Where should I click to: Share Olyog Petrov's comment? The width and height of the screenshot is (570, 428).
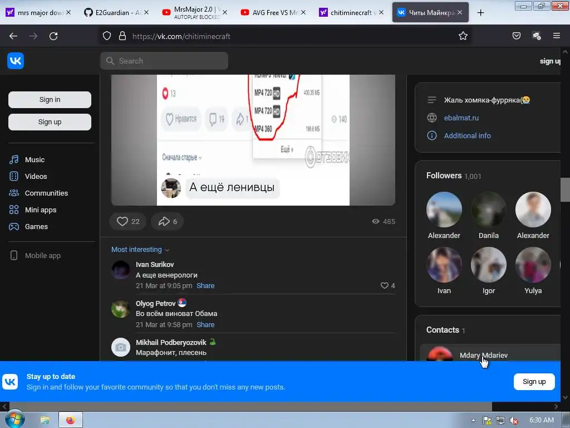[x=205, y=325]
